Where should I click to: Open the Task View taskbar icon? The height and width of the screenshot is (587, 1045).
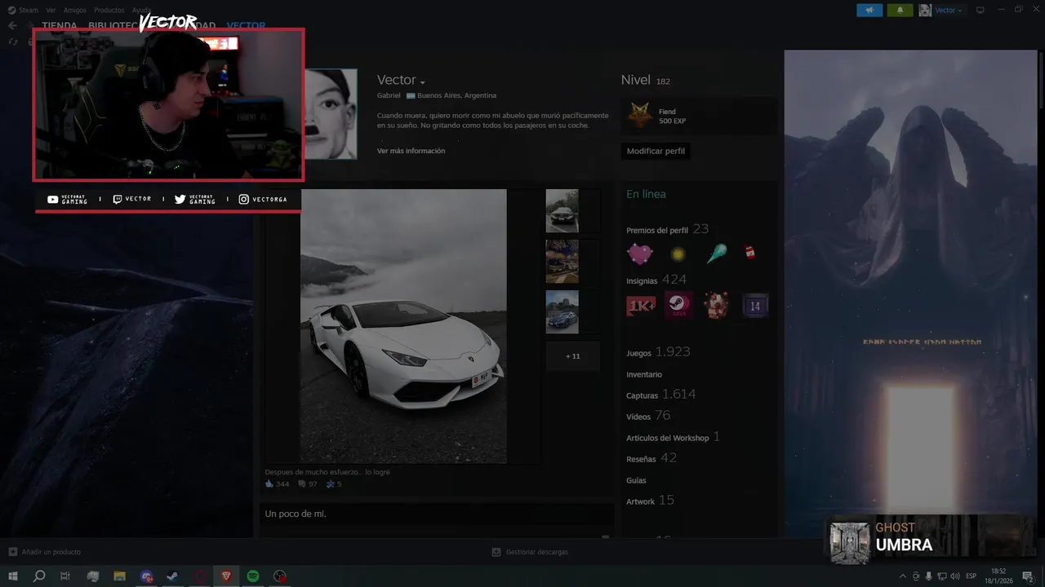(65, 576)
